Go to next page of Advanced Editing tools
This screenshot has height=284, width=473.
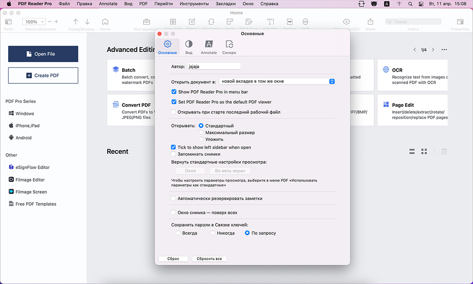[433, 50]
